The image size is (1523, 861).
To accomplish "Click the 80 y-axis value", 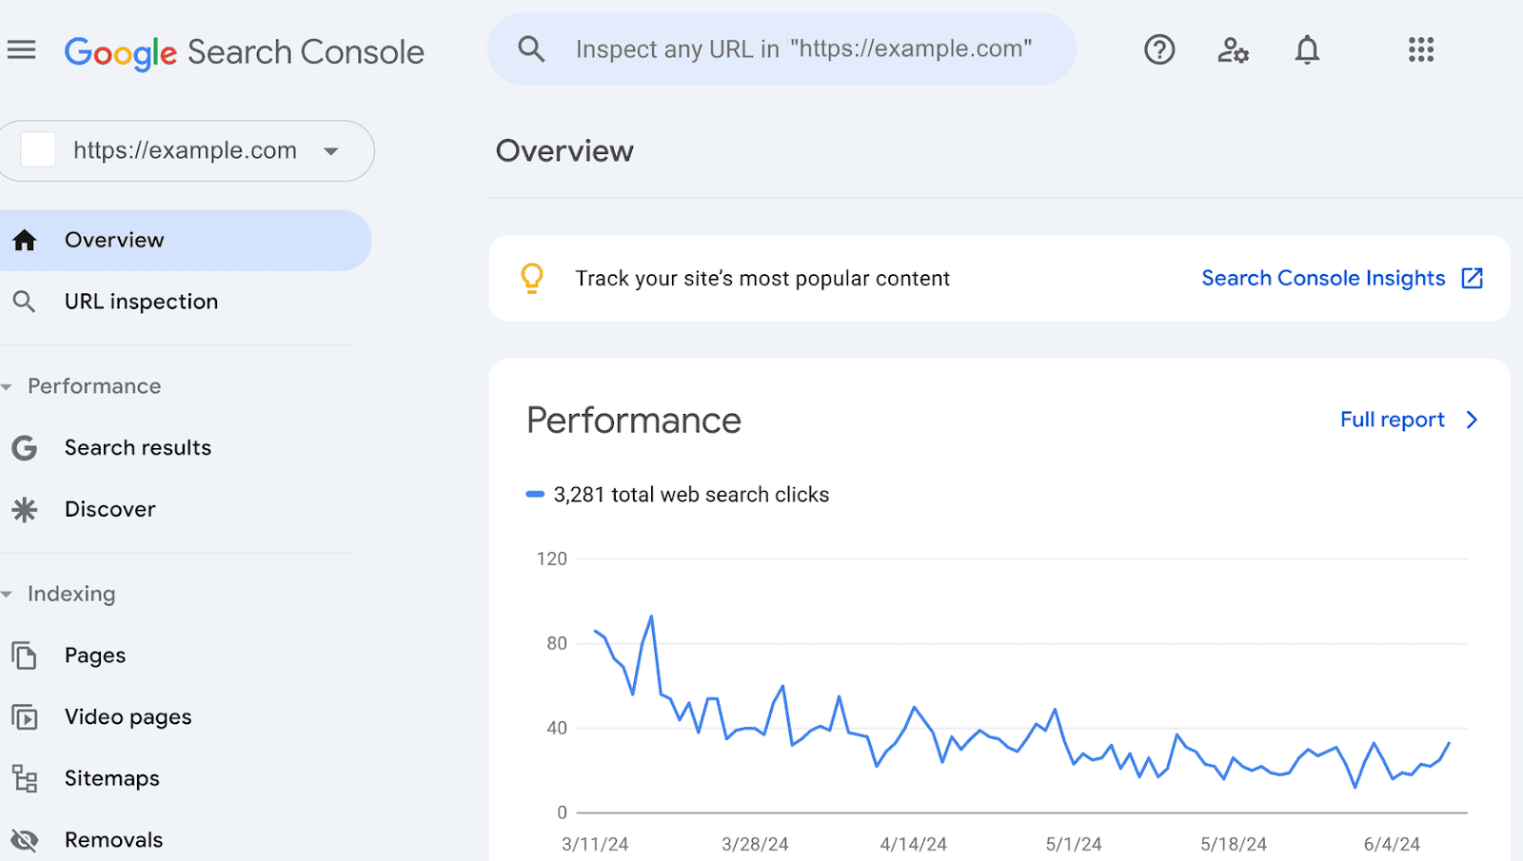I will (x=557, y=644).
